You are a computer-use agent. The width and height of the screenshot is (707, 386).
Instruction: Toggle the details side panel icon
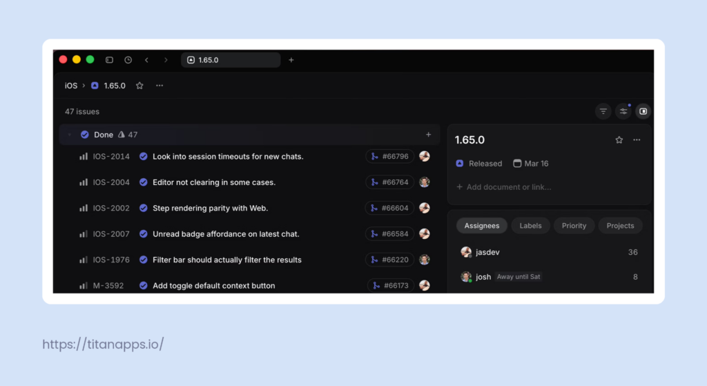[643, 111]
